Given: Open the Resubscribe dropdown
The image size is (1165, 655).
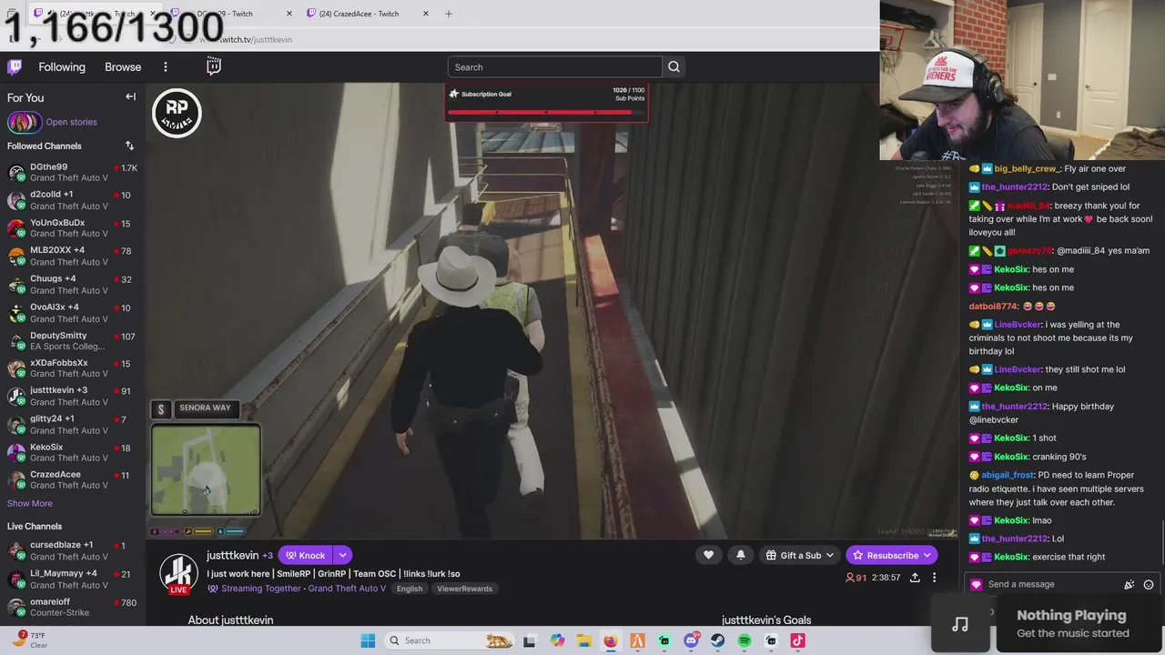Looking at the screenshot, I should pos(892,555).
